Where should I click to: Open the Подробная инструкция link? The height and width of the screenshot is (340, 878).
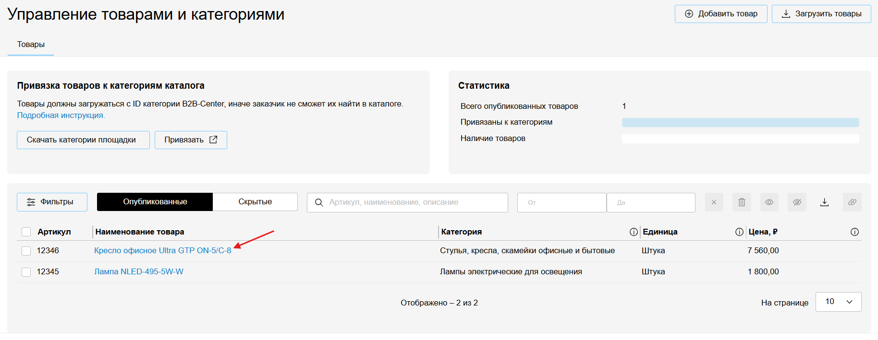coord(61,116)
